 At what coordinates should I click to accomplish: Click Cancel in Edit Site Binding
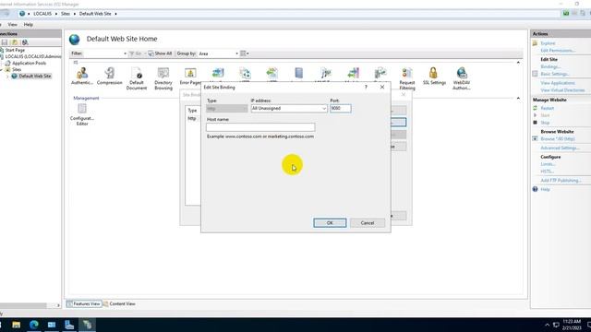(x=368, y=223)
